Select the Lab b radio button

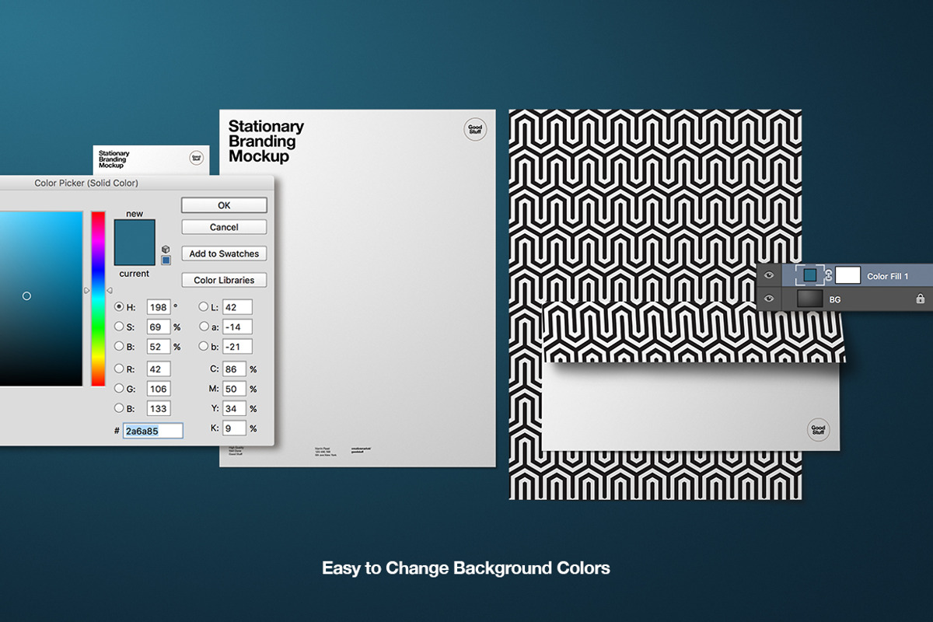tap(204, 346)
